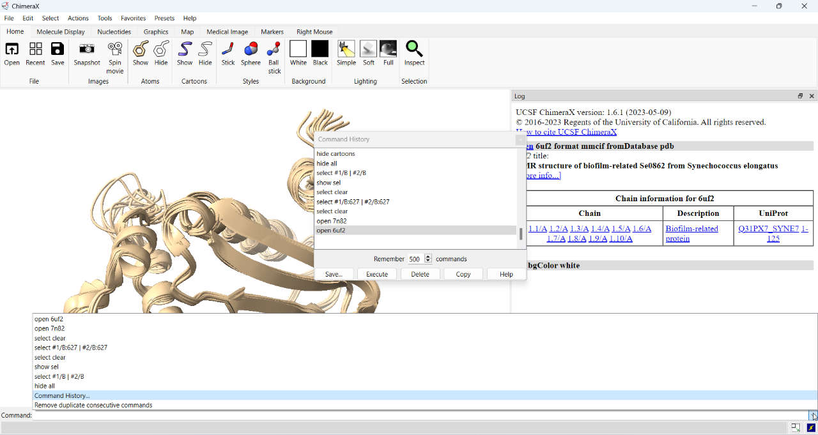Apply the Sphere style
Viewport: 818px width, 435px height.
tap(251, 49)
